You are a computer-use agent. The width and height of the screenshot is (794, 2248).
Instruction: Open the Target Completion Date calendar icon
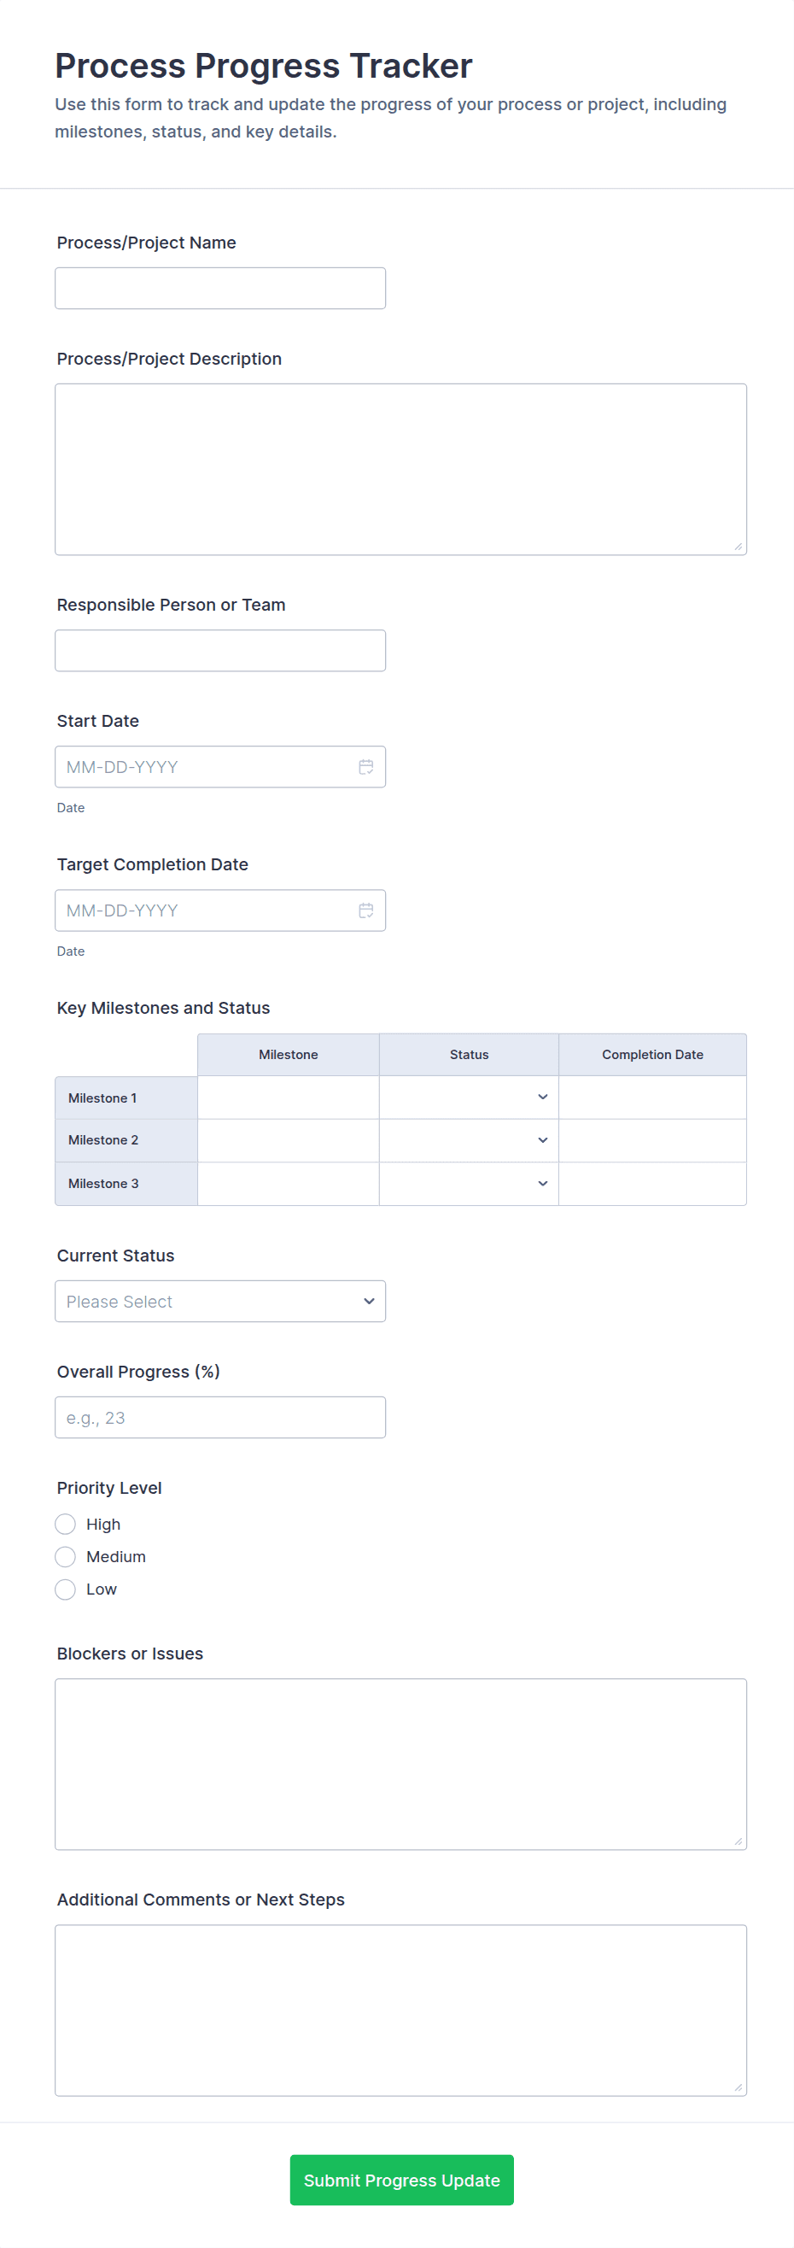(365, 910)
